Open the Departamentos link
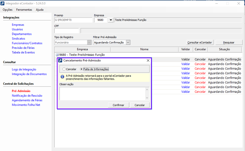The height and width of the screenshot is (151, 245). (22, 34)
